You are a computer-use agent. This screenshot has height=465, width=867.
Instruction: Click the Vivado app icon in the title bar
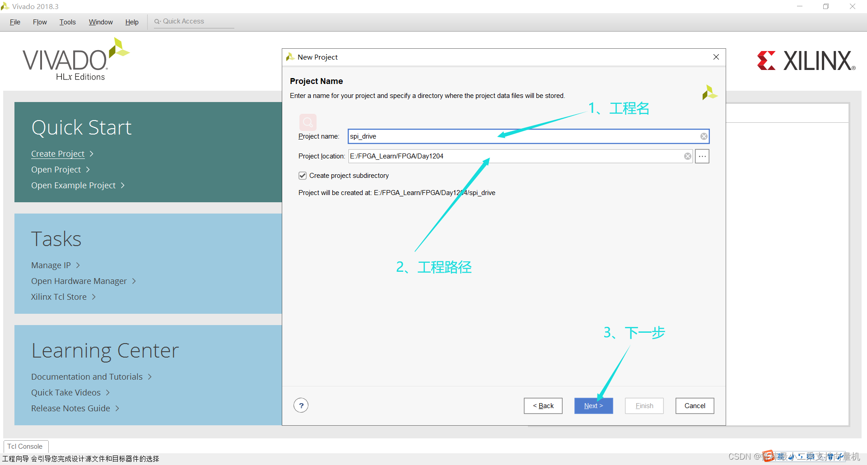[5, 6]
